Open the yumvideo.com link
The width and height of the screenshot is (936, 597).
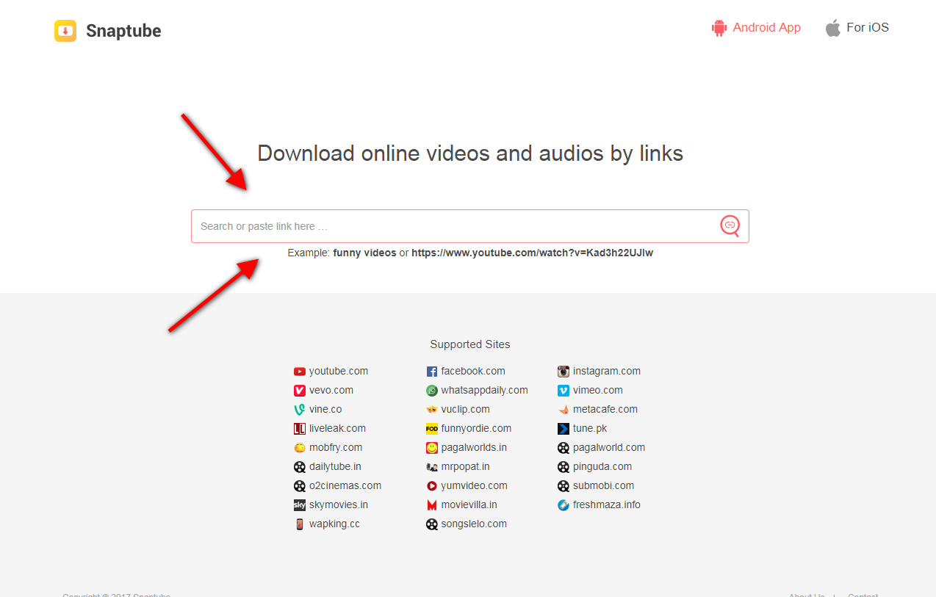point(475,485)
